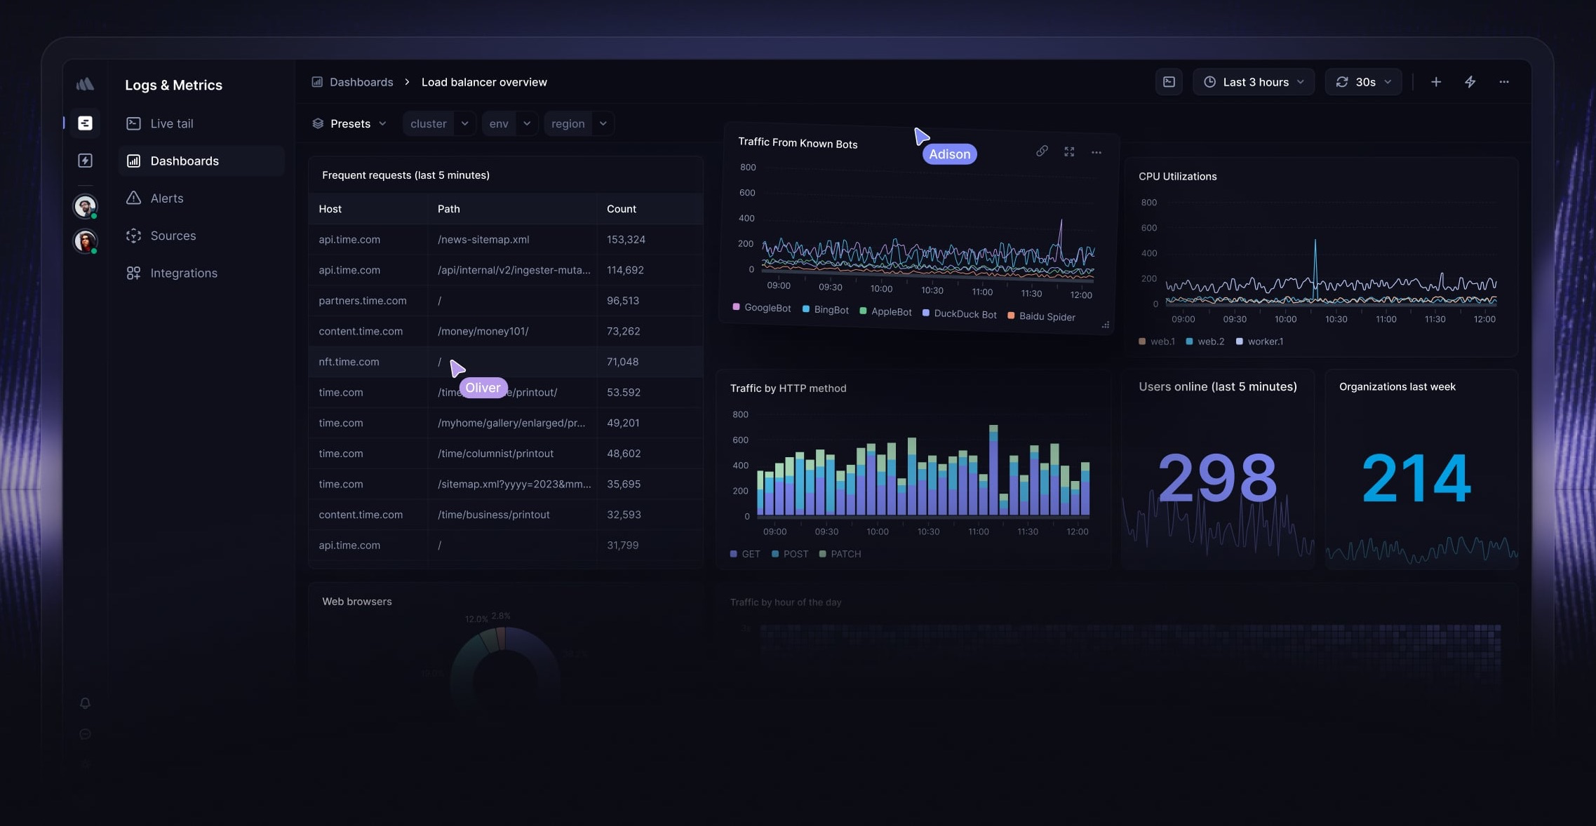Expand the cluster filter dropdown
The image size is (1596, 826).
click(438, 123)
